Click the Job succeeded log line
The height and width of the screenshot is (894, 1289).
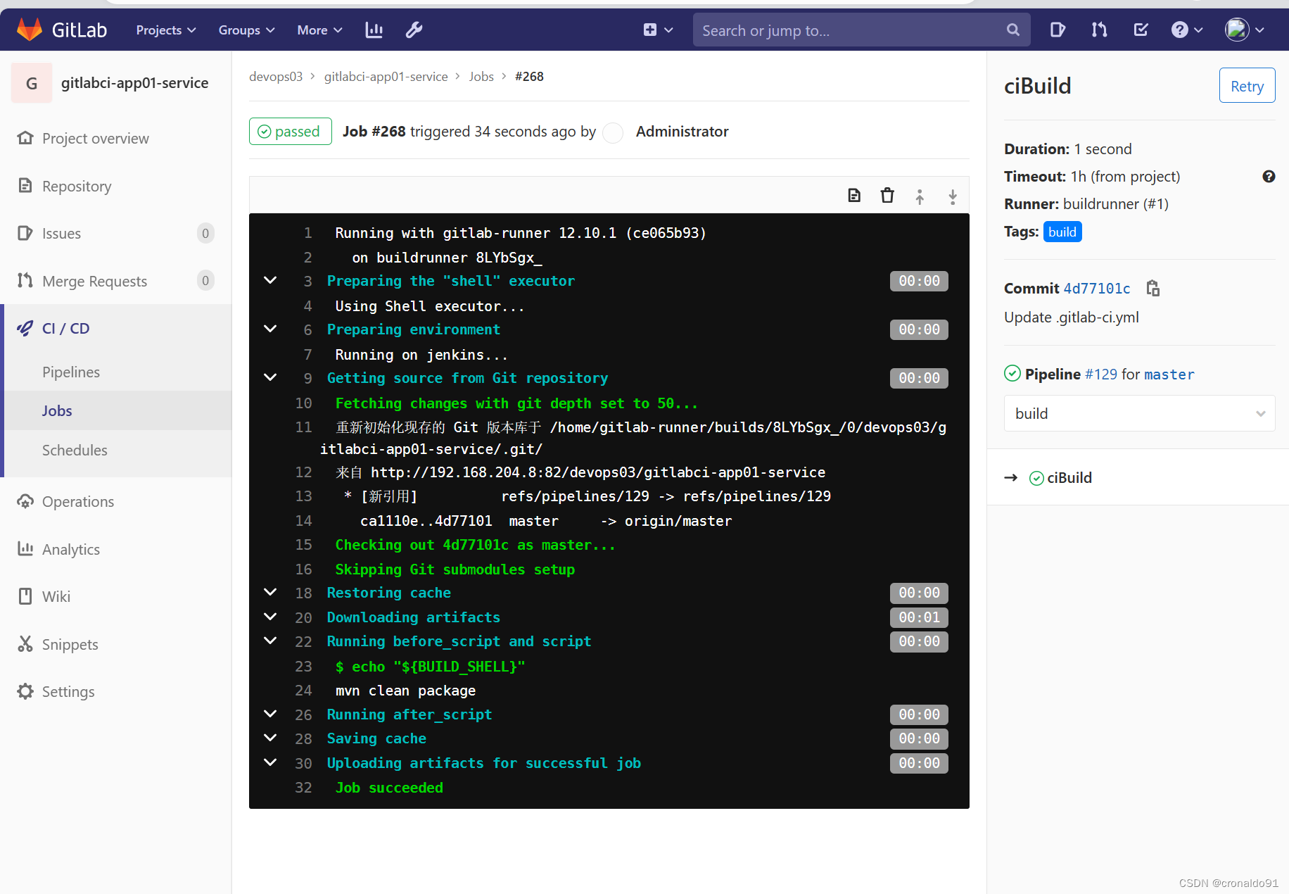(x=389, y=788)
